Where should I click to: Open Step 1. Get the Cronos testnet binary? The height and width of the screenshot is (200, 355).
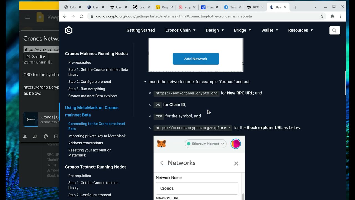pyautogui.click(x=93, y=185)
